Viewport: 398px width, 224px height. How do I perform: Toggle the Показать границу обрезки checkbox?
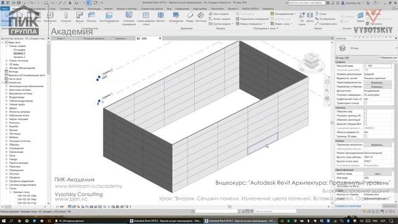[x=365, y=116]
